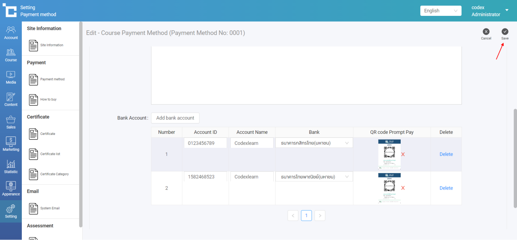Remove QR code image in row 1
This screenshot has width=517, height=240.
(403, 154)
